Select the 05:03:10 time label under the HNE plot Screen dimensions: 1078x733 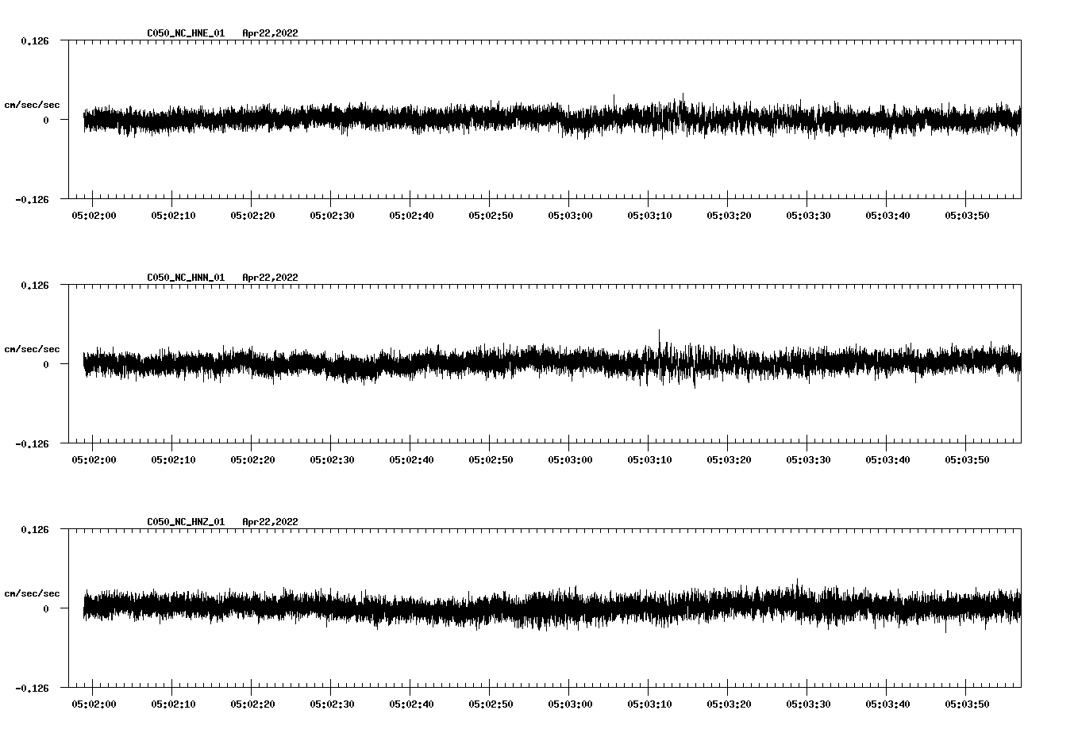[x=649, y=215]
